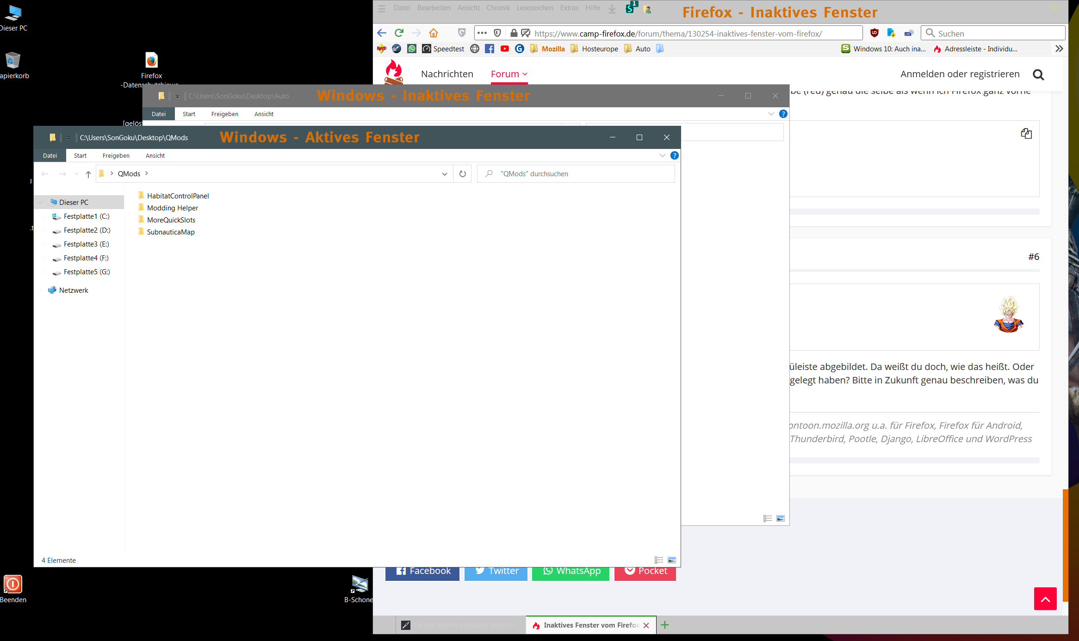The height and width of the screenshot is (641, 1079).
Task: Open the uBlock Origin extension icon
Action: (x=874, y=33)
